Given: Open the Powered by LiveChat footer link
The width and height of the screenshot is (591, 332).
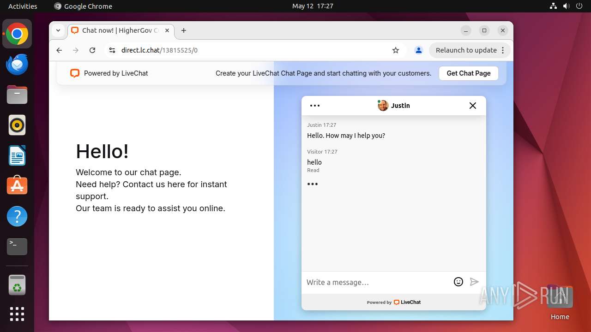Looking at the screenshot, I should 394,302.
